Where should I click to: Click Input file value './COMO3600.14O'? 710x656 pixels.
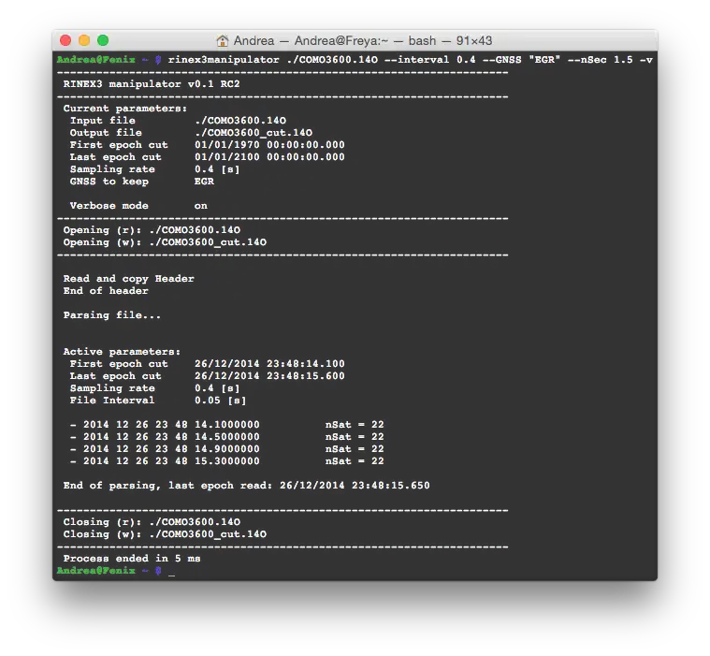(x=240, y=121)
